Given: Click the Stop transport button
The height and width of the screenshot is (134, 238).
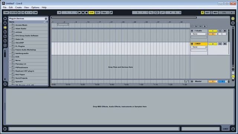Looking at the screenshot, I should (x=83, y=13).
